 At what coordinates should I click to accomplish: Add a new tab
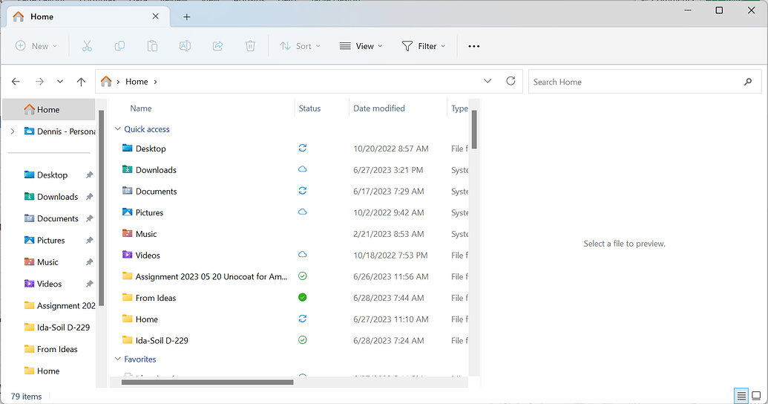(186, 17)
